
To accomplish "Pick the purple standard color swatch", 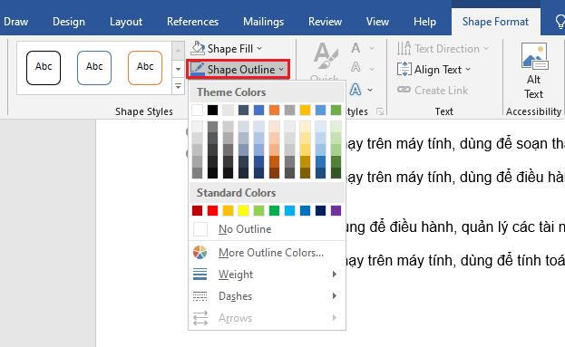I will (x=336, y=210).
